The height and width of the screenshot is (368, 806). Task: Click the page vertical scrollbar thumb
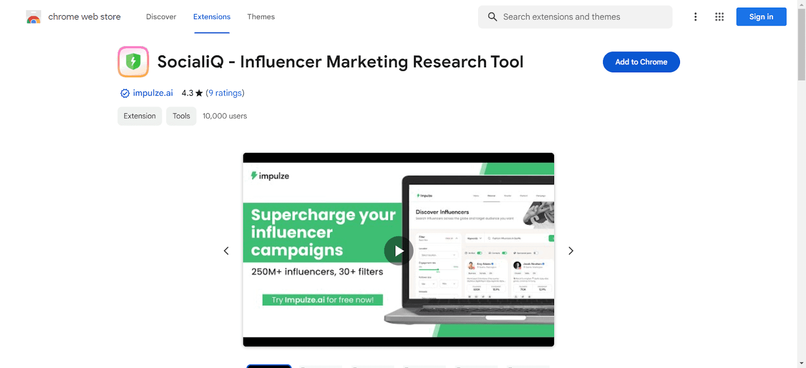coord(801,44)
